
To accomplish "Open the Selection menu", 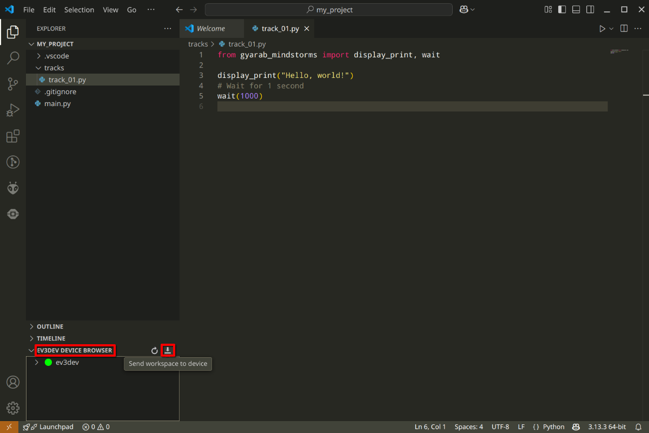I will point(79,10).
